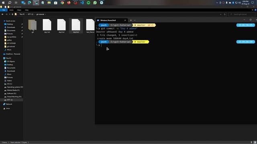The height and width of the screenshot is (144, 257).
Task: Focus the Search git-tutorial box
Action: pos(242,14)
